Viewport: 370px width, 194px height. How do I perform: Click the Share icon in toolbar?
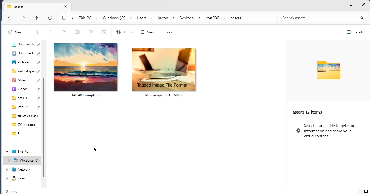(x=91, y=32)
